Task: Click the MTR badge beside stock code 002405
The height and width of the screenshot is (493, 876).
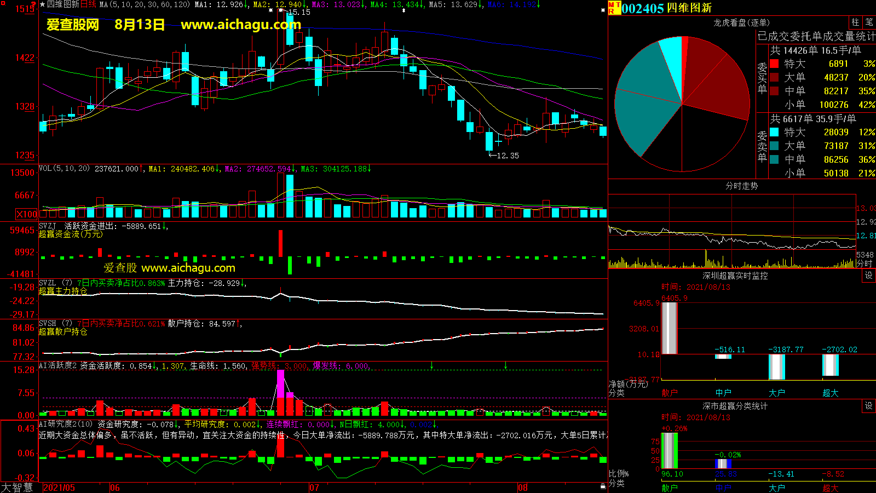Action: 614,8
